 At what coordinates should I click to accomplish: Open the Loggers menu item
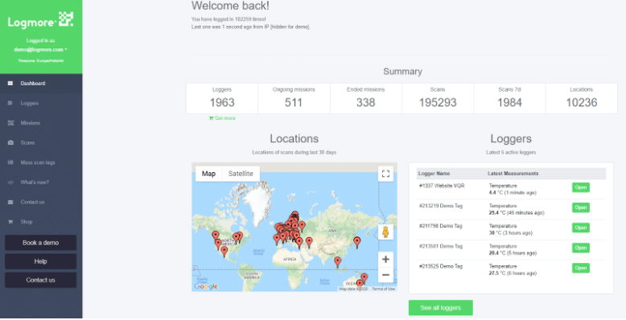(x=41, y=104)
